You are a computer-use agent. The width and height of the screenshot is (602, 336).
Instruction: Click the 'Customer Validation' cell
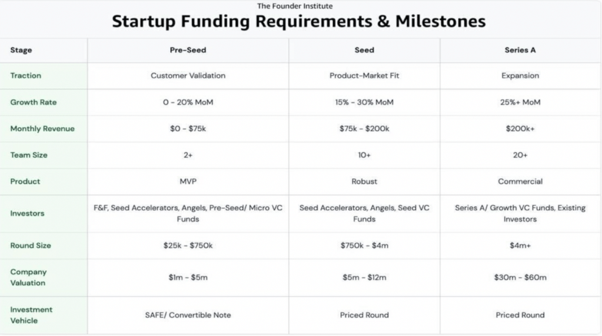click(x=188, y=76)
